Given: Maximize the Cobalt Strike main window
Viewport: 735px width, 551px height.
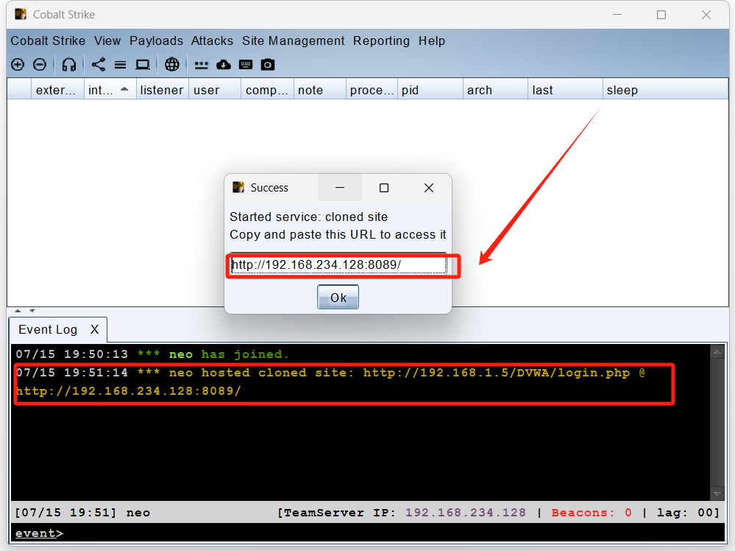Looking at the screenshot, I should click(661, 15).
